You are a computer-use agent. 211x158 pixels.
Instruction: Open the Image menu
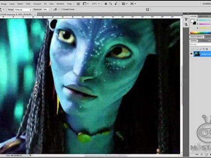4,4
